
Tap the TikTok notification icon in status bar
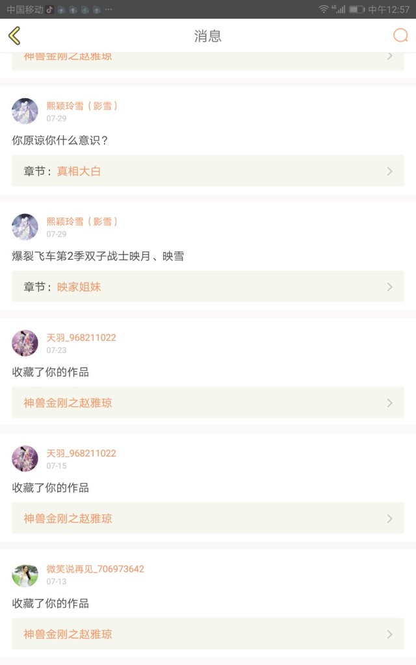pyautogui.click(x=49, y=9)
